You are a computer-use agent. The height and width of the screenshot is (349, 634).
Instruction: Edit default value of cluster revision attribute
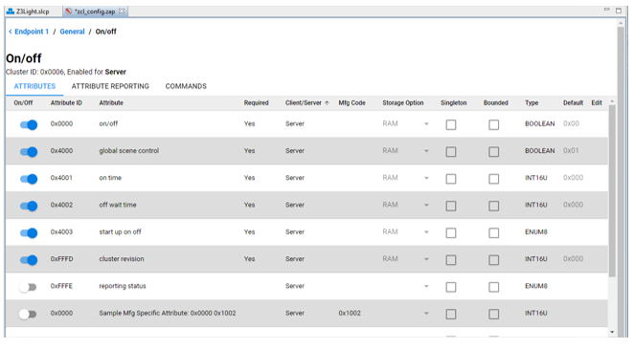[x=573, y=259]
